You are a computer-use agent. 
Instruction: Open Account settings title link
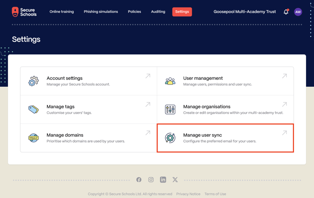point(65,78)
